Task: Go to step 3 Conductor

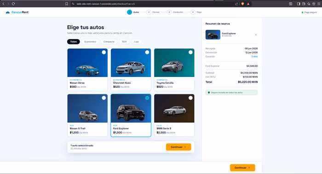Action: coord(175,12)
